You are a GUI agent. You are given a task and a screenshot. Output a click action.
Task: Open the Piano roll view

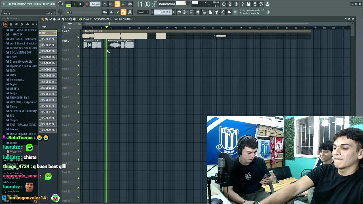pyautogui.click(x=185, y=12)
